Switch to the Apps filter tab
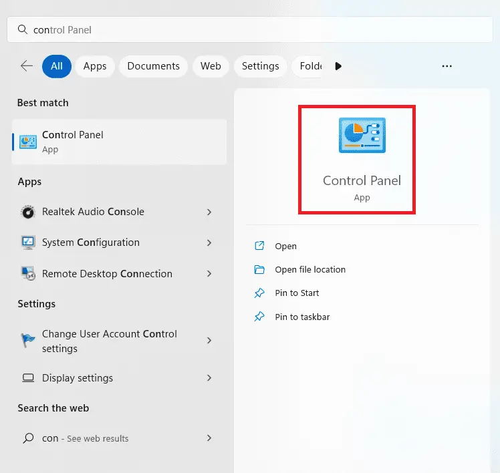The image size is (500, 473). 95,66
